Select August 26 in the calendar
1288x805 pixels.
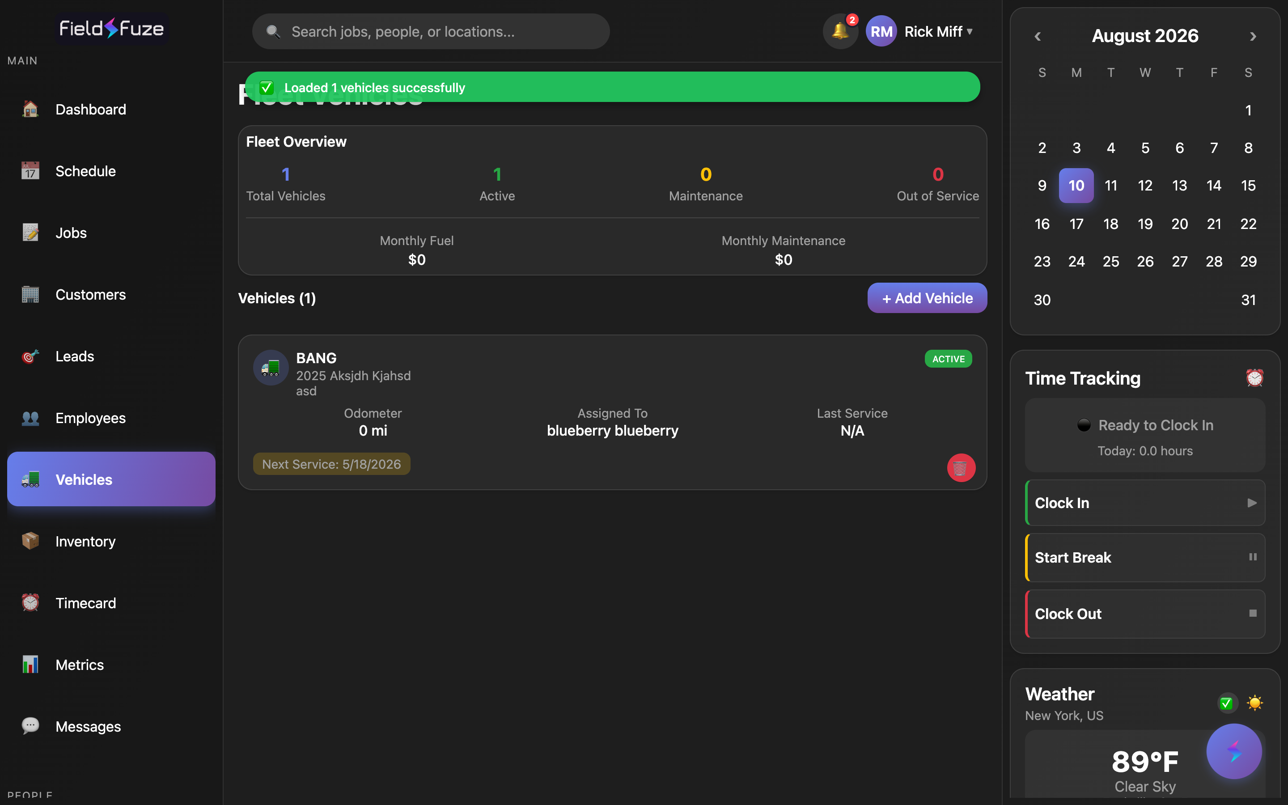pyautogui.click(x=1145, y=262)
